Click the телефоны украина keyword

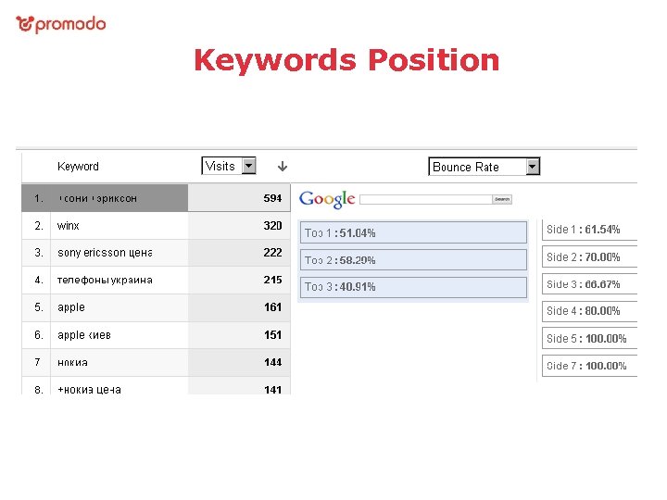coord(105,280)
